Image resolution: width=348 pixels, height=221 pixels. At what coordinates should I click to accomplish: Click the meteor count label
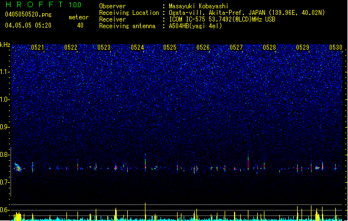(x=79, y=17)
